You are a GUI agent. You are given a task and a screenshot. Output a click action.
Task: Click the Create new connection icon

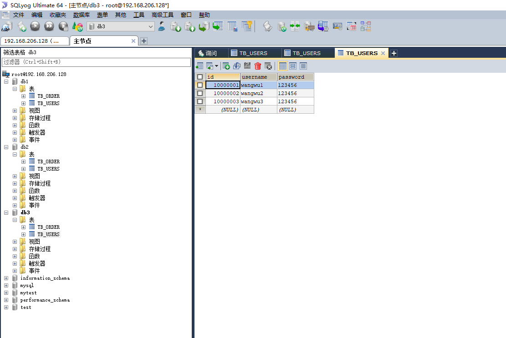pos(7,26)
